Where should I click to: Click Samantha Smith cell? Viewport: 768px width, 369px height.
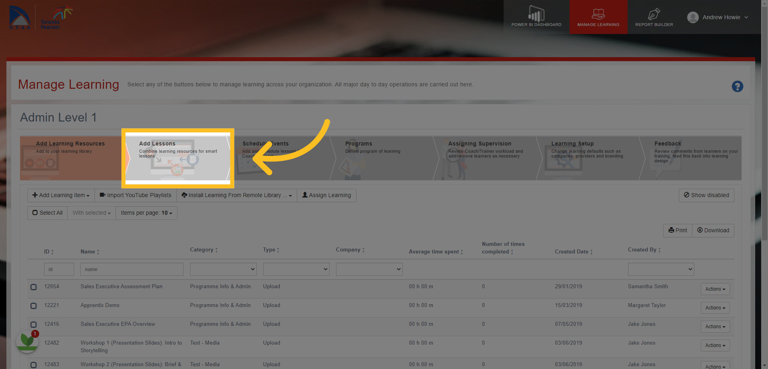(x=648, y=287)
